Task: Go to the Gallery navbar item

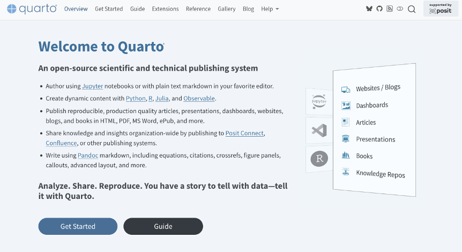Action: click(227, 9)
